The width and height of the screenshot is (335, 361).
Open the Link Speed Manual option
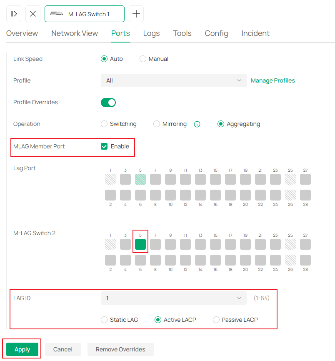[x=142, y=59]
